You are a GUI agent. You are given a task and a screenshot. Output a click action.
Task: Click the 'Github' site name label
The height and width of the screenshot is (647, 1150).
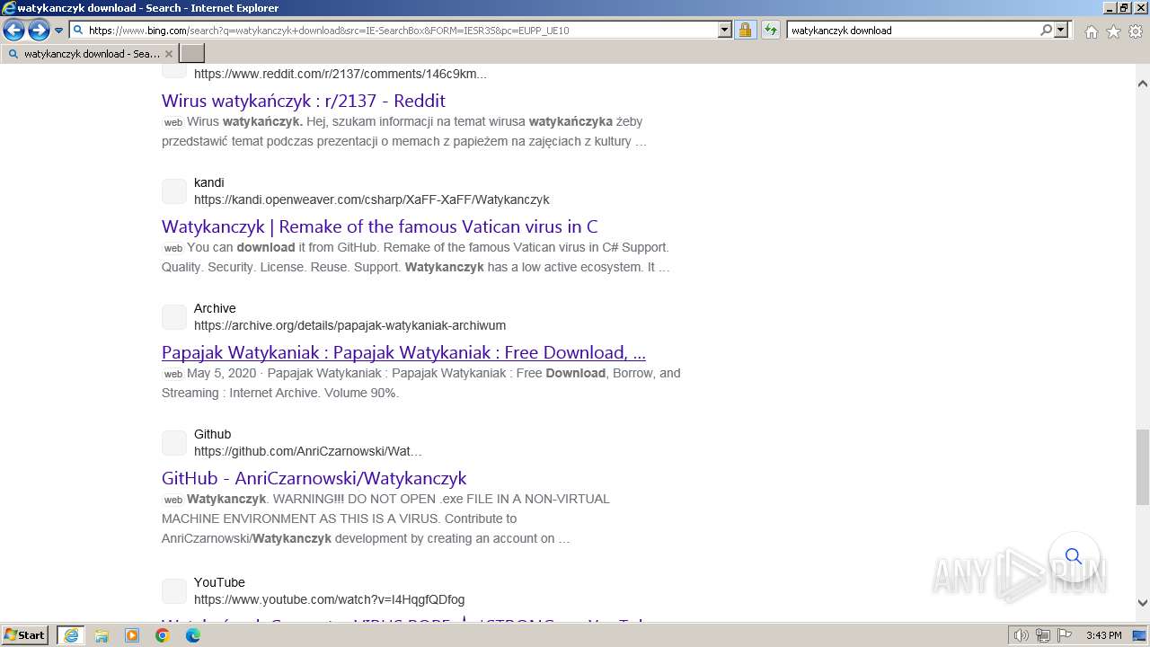213,434
